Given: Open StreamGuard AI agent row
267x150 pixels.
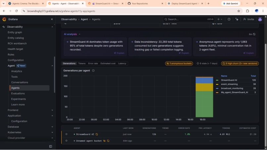Looking at the screenshot, I should (160, 134).
